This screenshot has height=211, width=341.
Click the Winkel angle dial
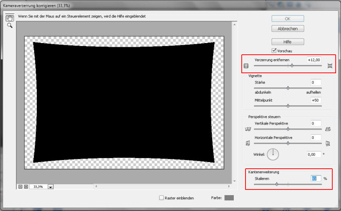[x=273, y=154]
